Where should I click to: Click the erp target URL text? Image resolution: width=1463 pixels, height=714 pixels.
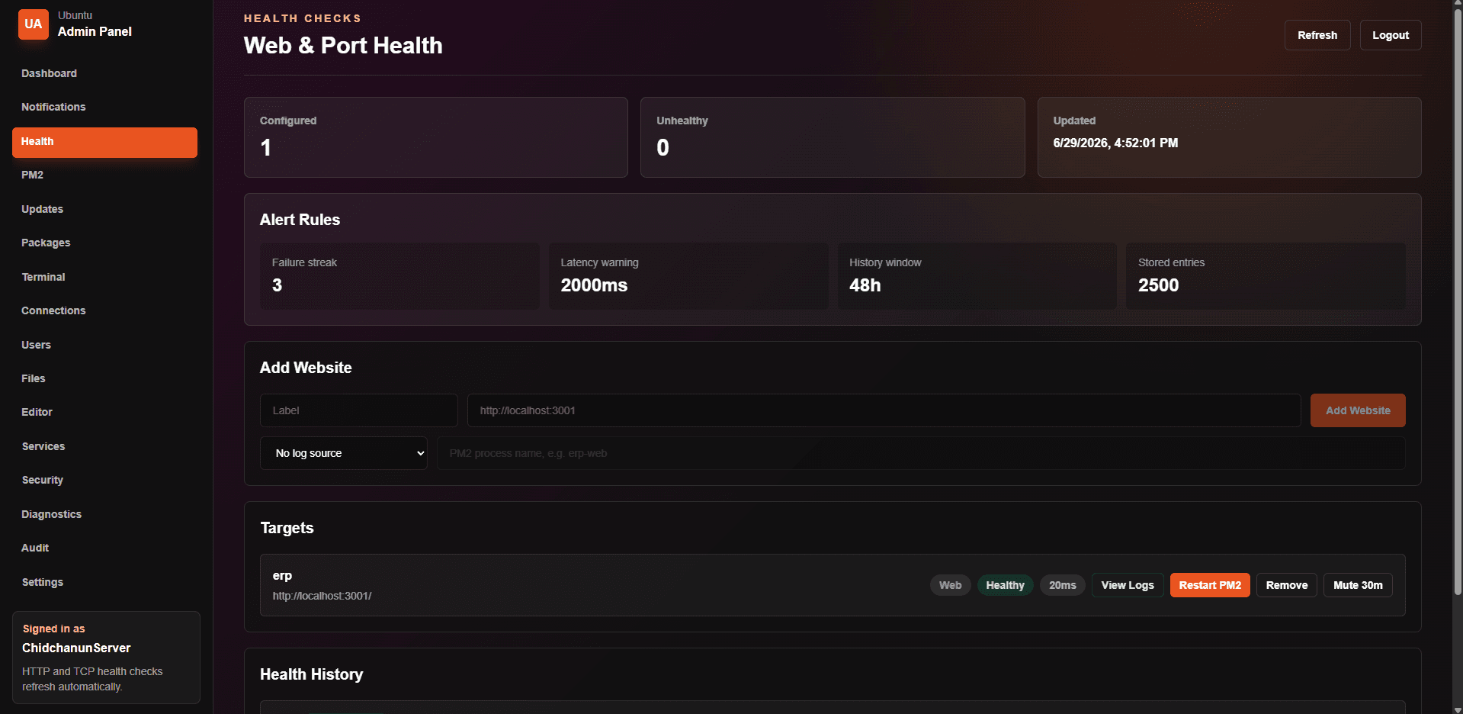click(x=322, y=596)
